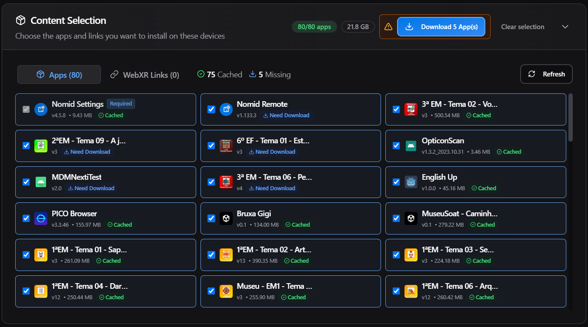
Task: Collapse the Content Selection panel chevron
Action: [565, 27]
